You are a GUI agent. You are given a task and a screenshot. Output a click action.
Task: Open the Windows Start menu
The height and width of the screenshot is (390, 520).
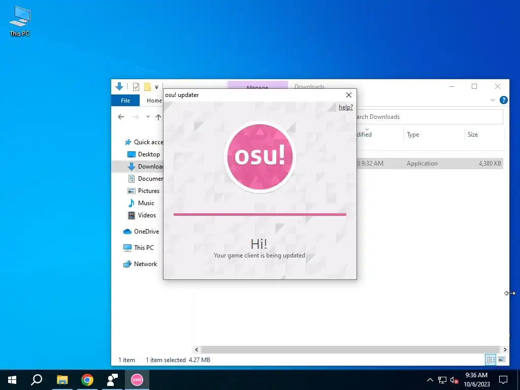tap(12, 380)
